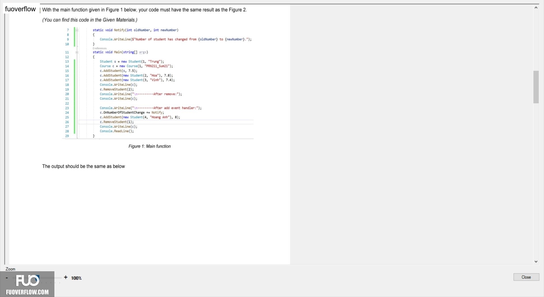The height and width of the screenshot is (297, 544).
Task: Click the Close button
Action: click(x=526, y=277)
